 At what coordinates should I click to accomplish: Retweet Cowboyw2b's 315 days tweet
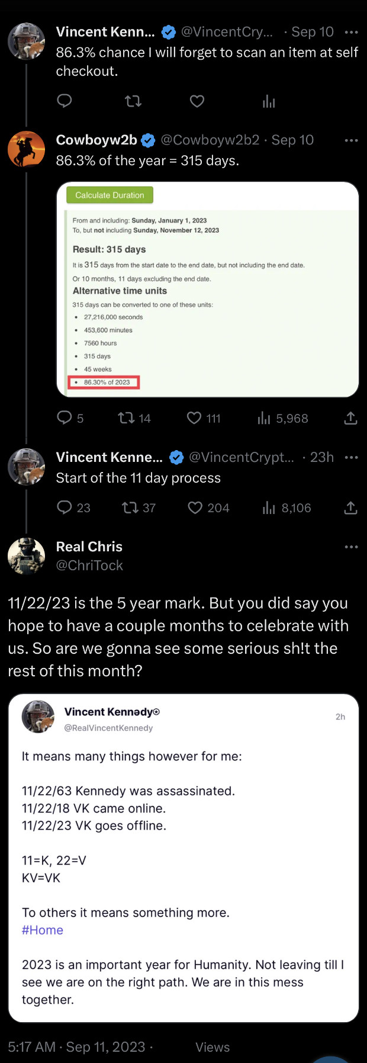127,418
